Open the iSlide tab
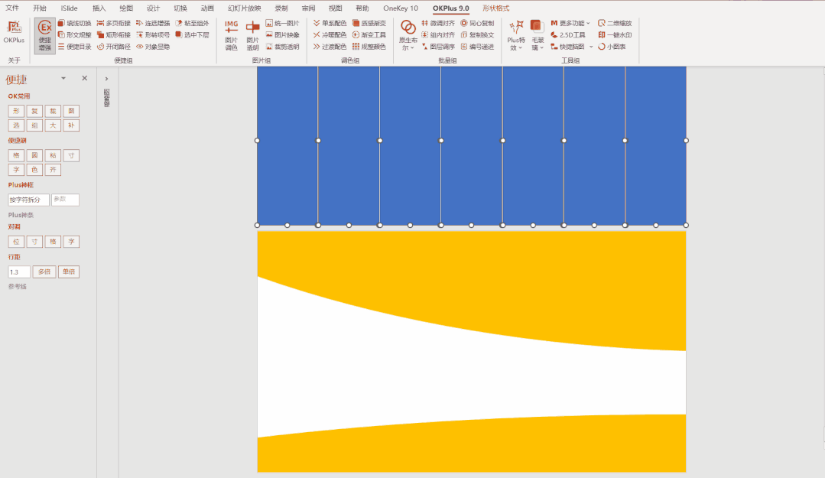Screen dimensions: 825x478 pos(69,8)
